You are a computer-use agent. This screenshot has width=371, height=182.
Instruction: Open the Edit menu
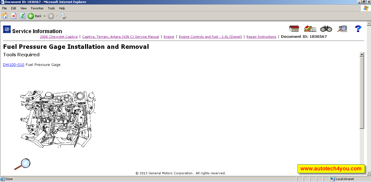pyautogui.click(x=14, y=8)
